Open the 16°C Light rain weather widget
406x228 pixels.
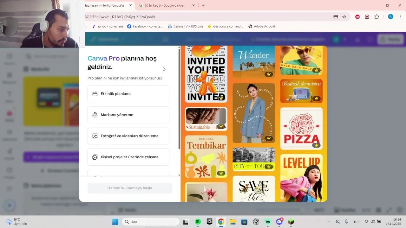point(16,222)
